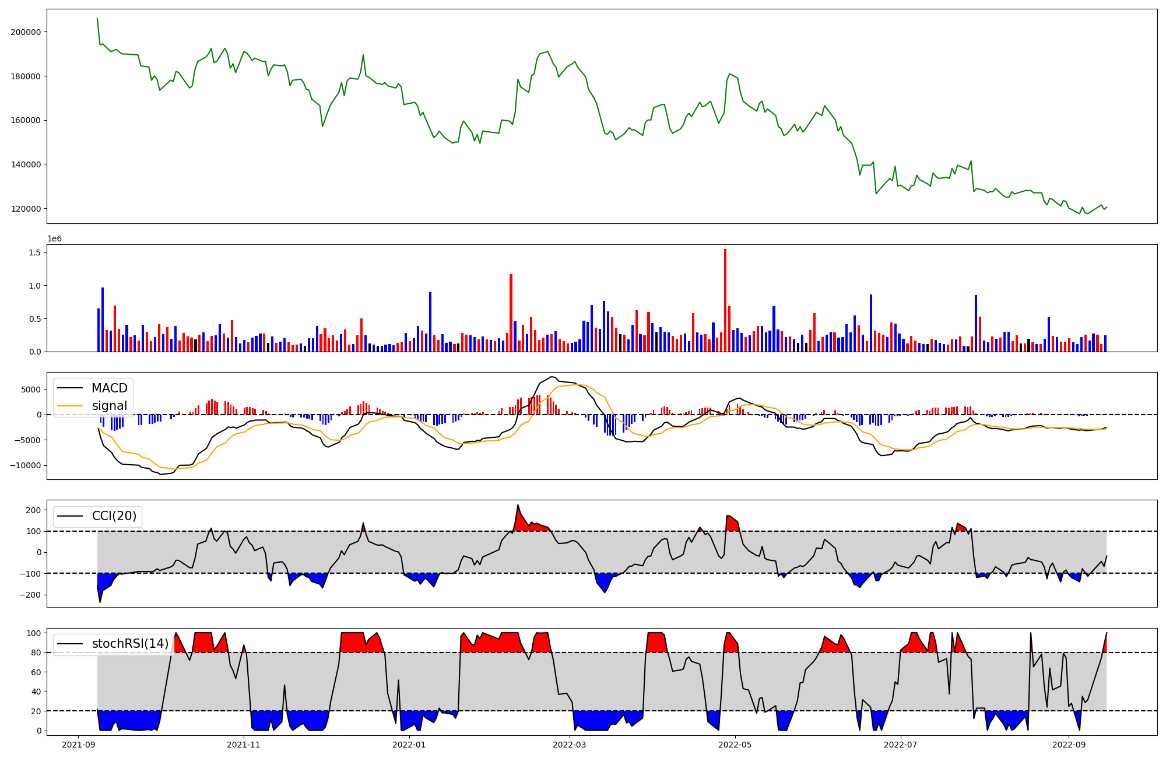Click the tallest red volume bar

(x=725, y=300)
